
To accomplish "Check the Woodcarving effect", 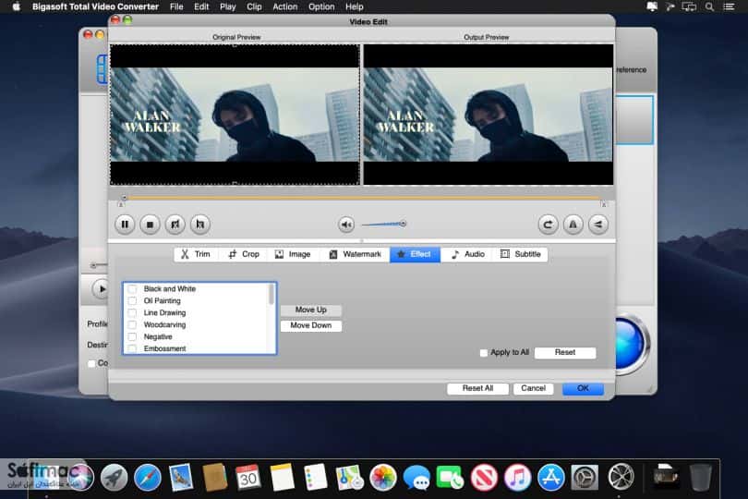I will click(133, 324).
